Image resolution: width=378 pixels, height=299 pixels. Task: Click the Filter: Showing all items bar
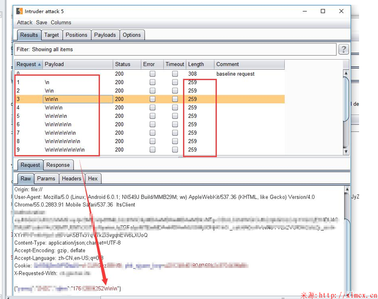point(175,50)
